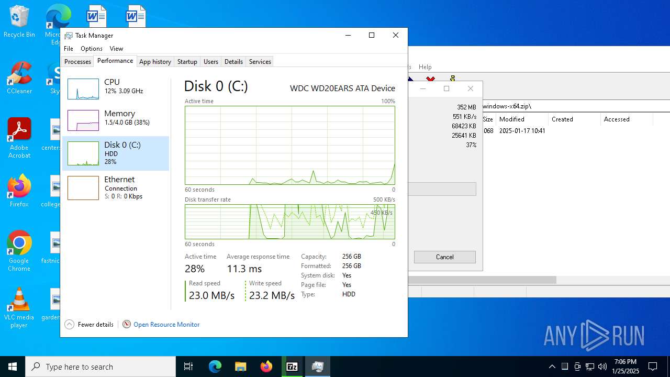The height and width of the screenshot is (377, 670).
Task: Switch to the Startup tab
Action: pyautogui.click(x=187, y=62)
